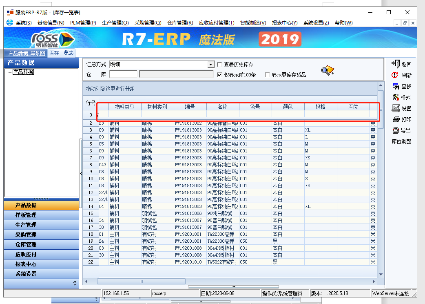Click the horizontal scrollbar thumb of grid
Screen dimensions: 425x304
pos(141,281)
